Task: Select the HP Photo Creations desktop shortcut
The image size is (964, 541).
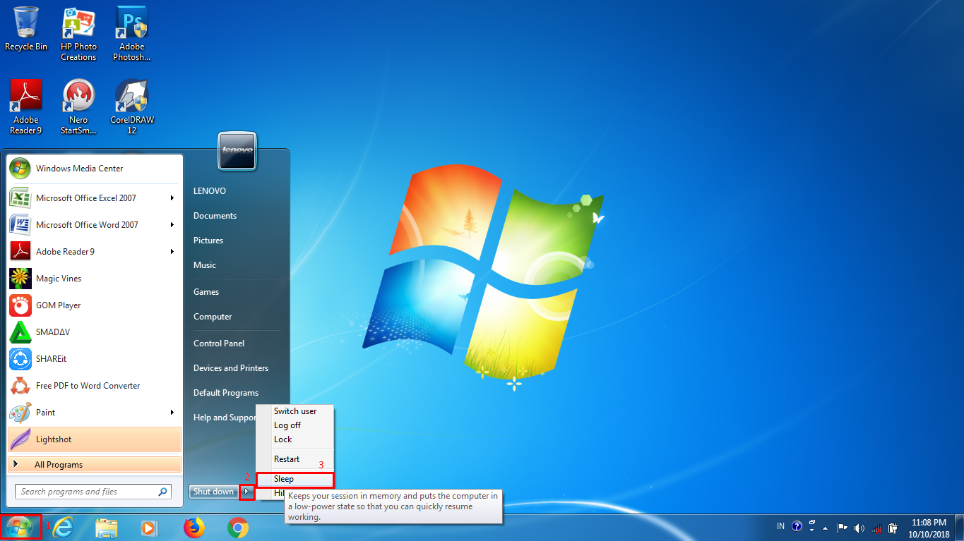Action: coord(78,34)
